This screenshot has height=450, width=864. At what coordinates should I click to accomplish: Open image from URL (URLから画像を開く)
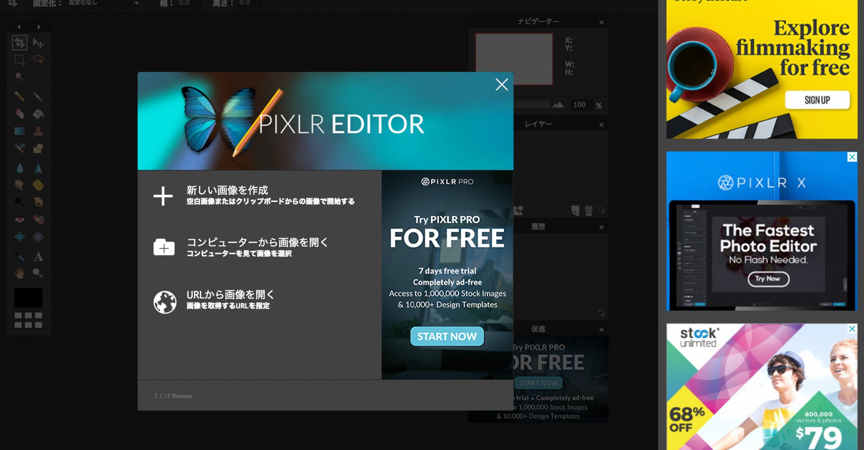point(214,300)
